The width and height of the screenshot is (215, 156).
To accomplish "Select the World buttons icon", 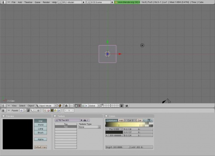I will (58, 110).
